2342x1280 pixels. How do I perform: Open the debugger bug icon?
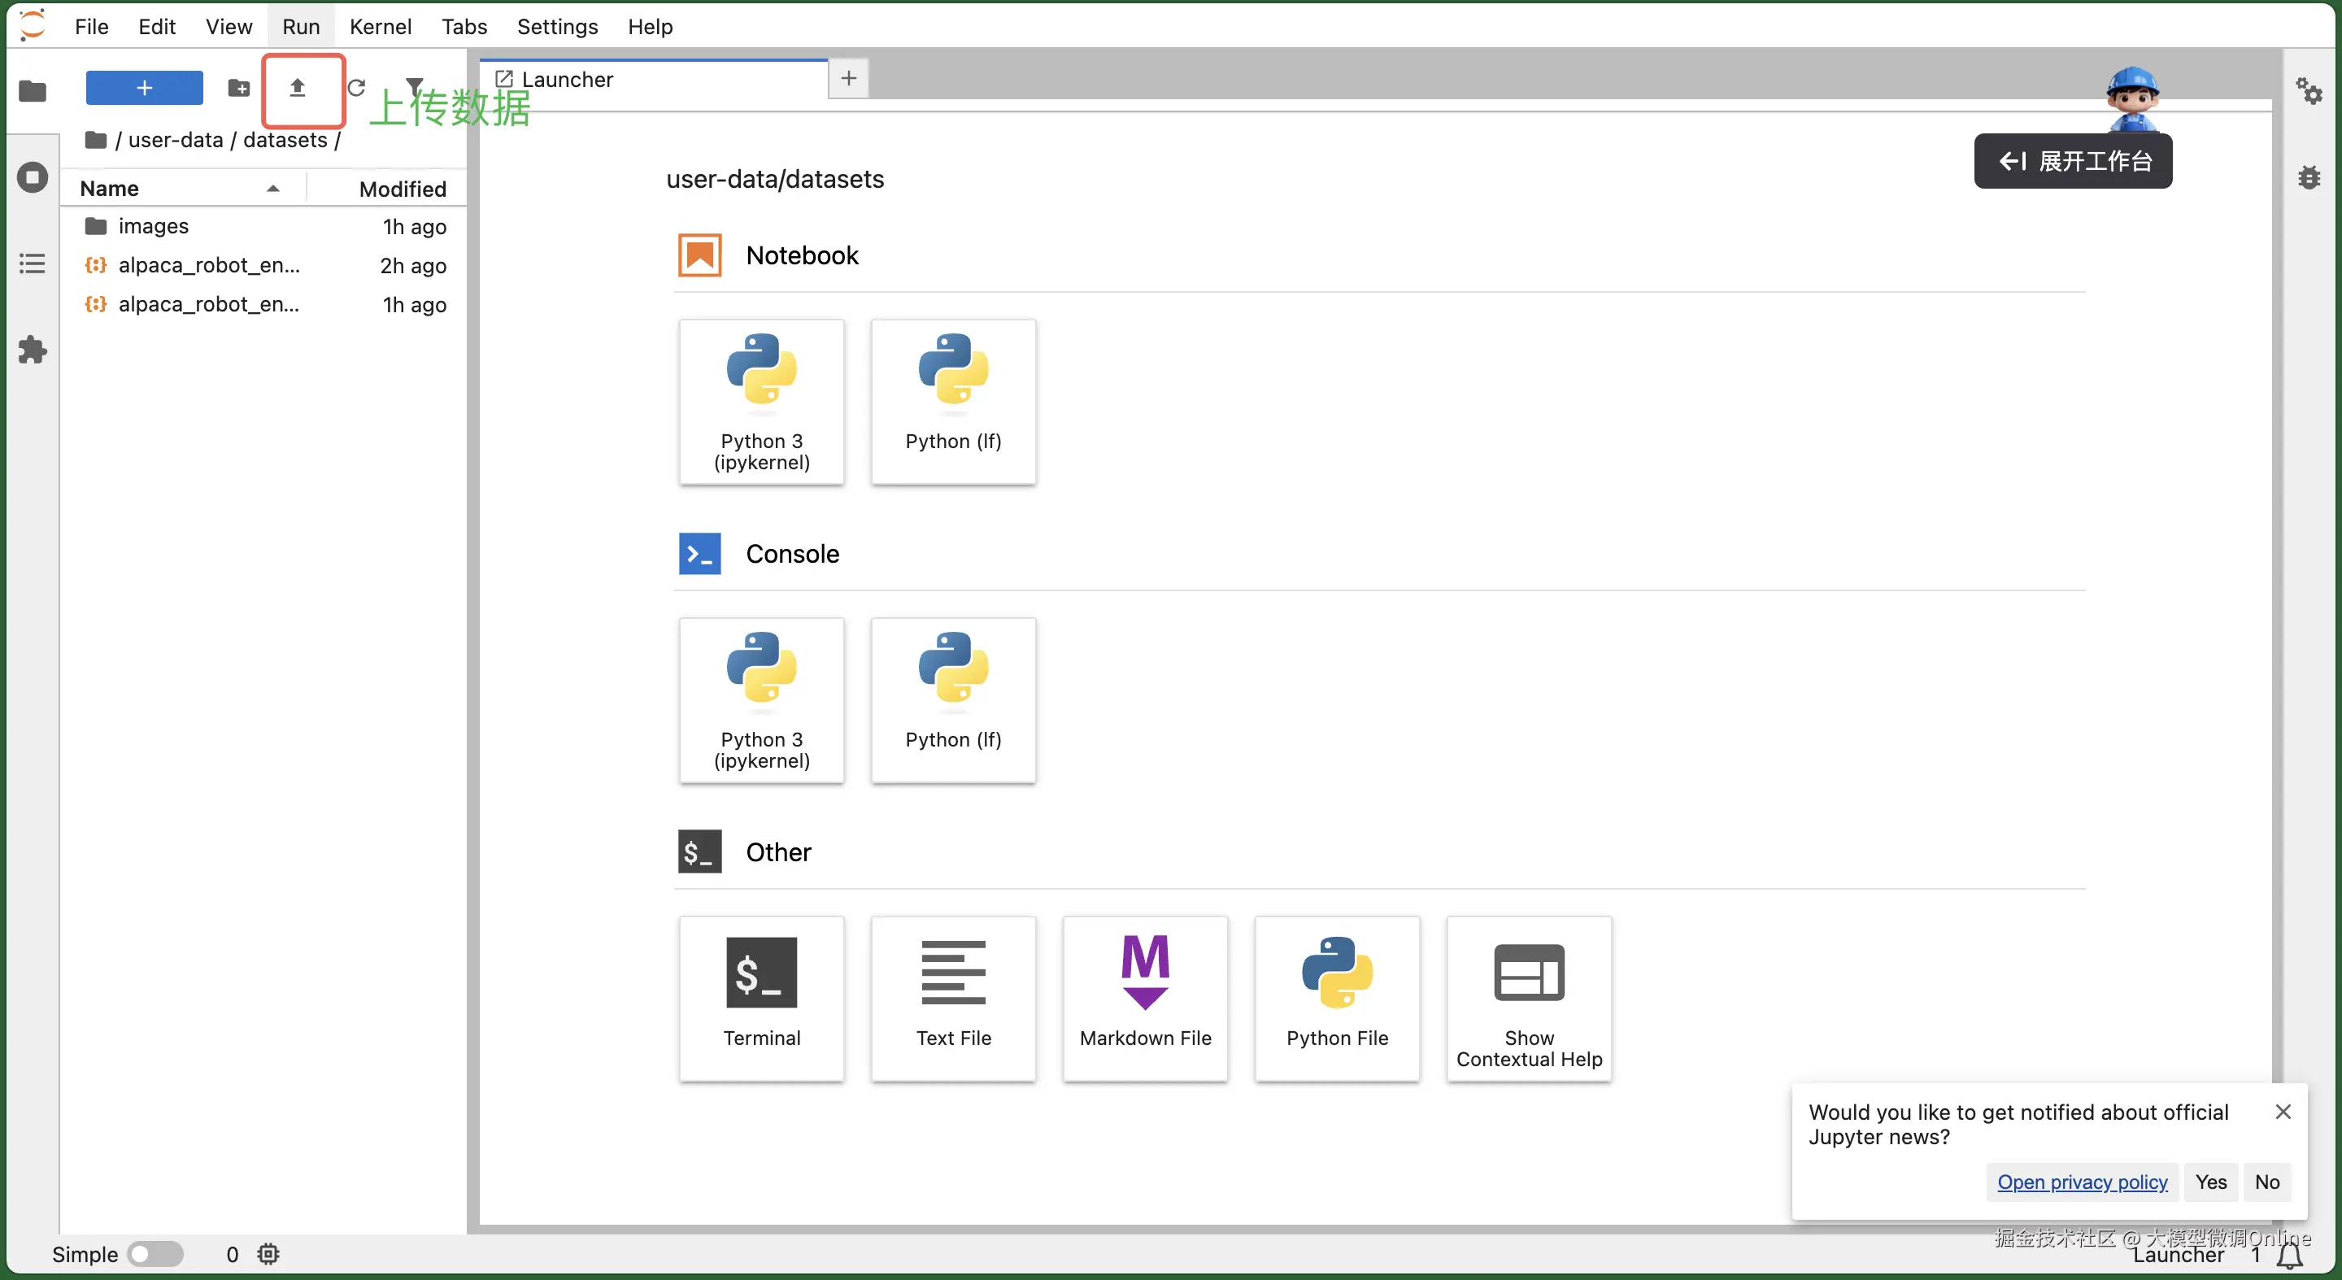point(2309,177)
